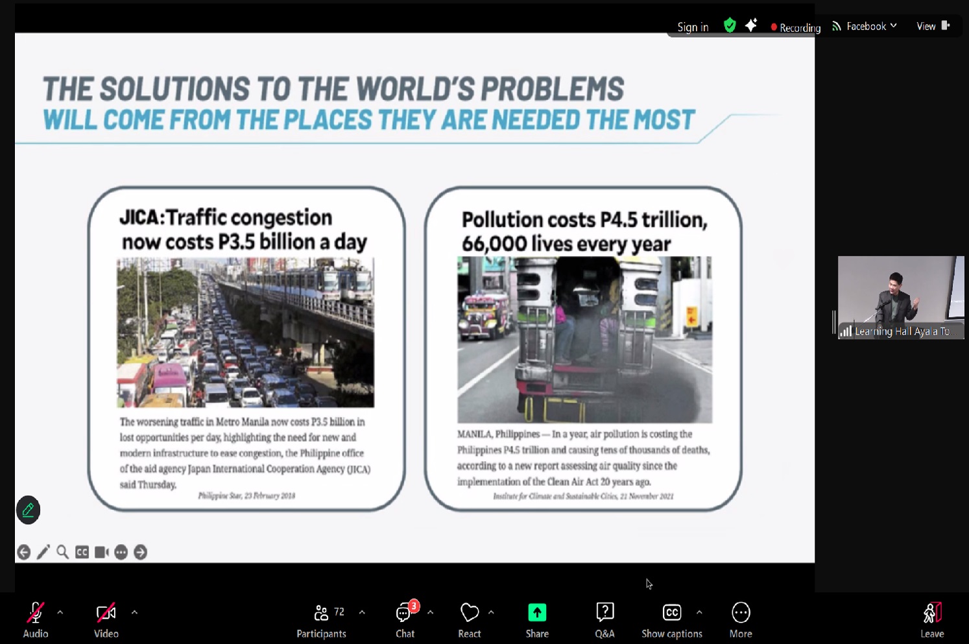Open the Participants panel

[x=321, y=619]
